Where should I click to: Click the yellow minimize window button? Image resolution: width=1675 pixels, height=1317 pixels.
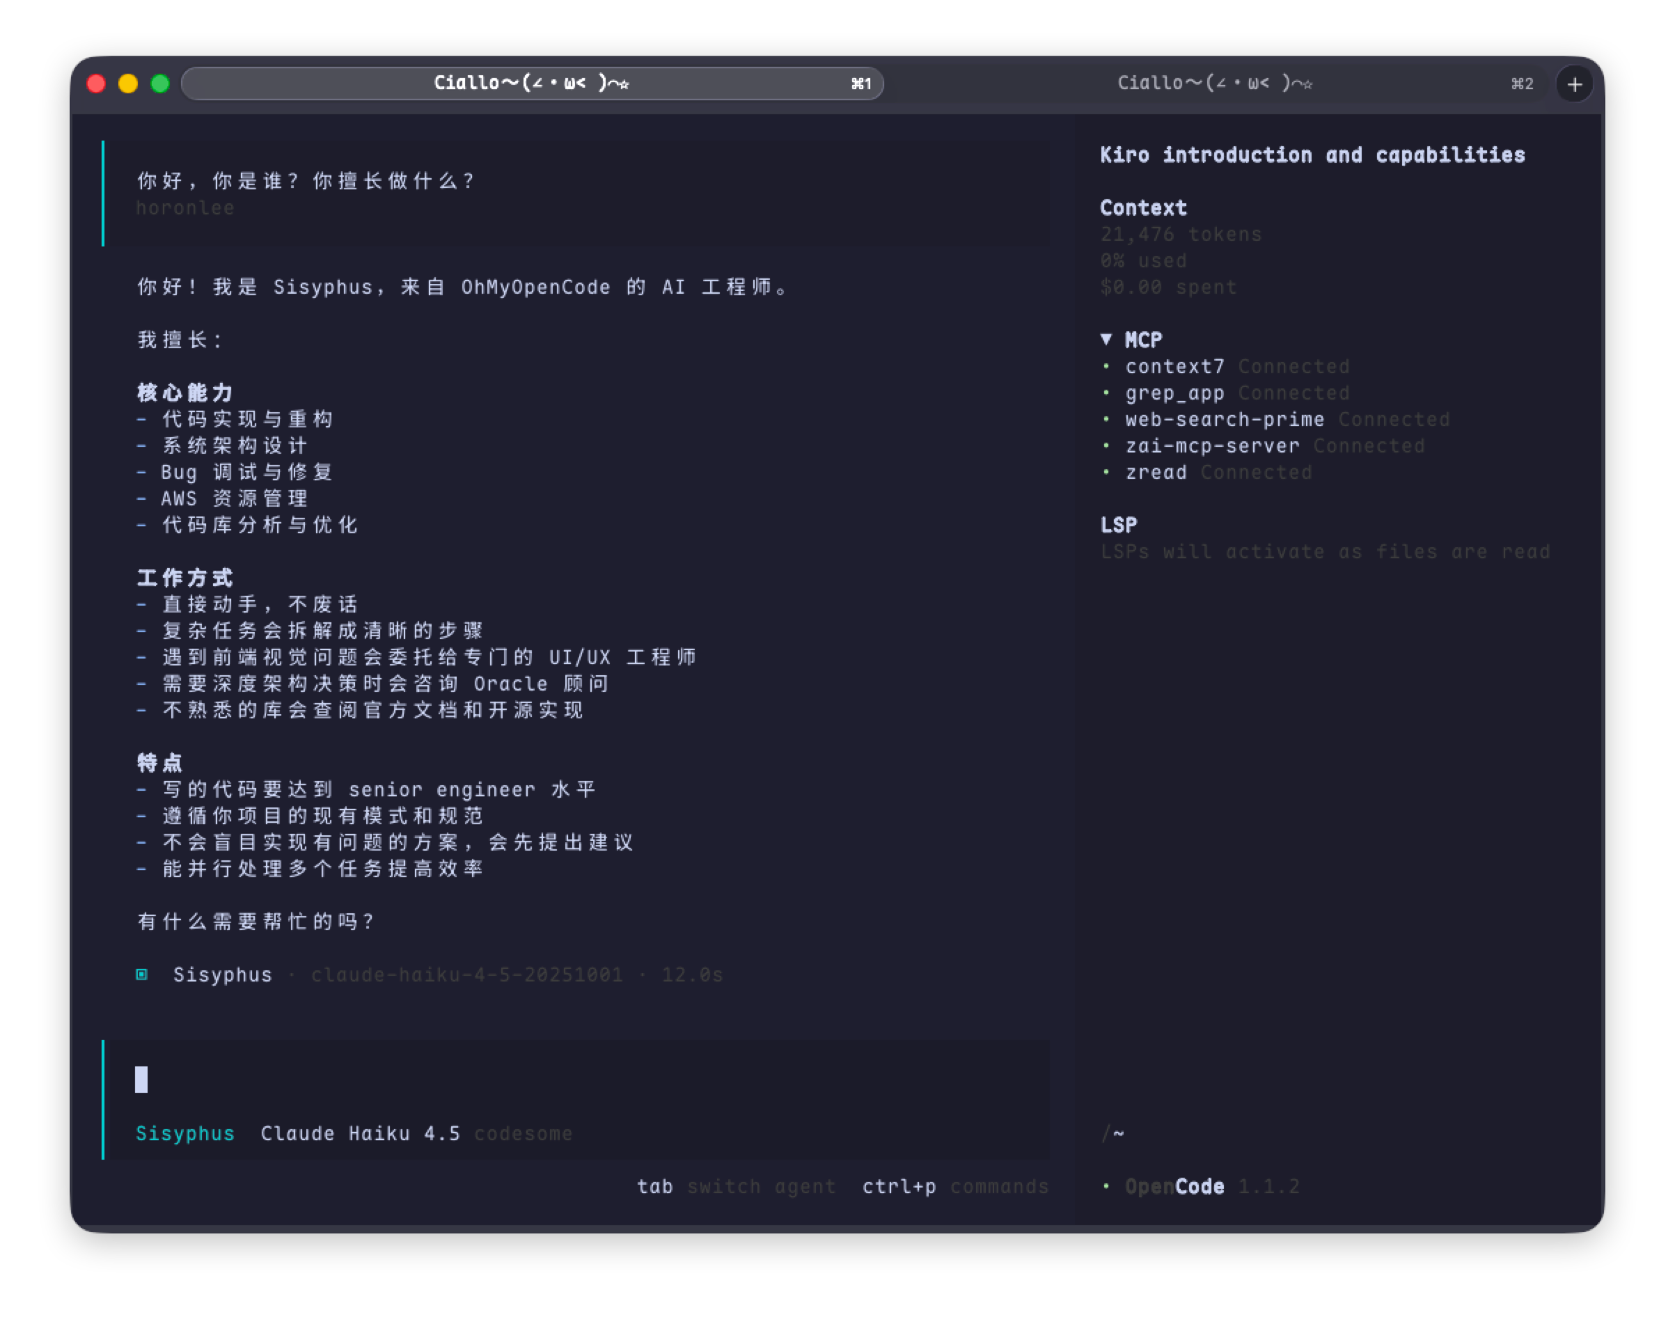pyautogui.click(x=128, y=84)
